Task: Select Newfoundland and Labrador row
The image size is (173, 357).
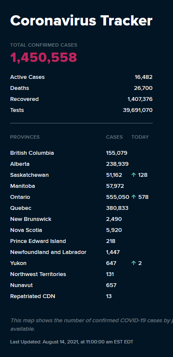Action: (x=81, y=252)
